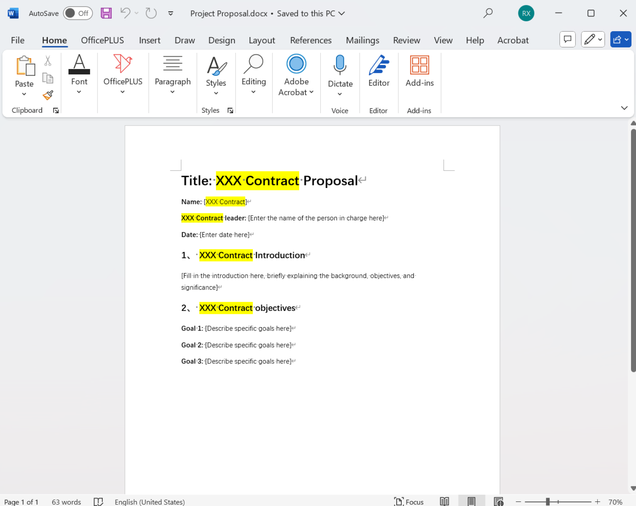Open the References tab
636x506 pixels.
click(311, 40)
